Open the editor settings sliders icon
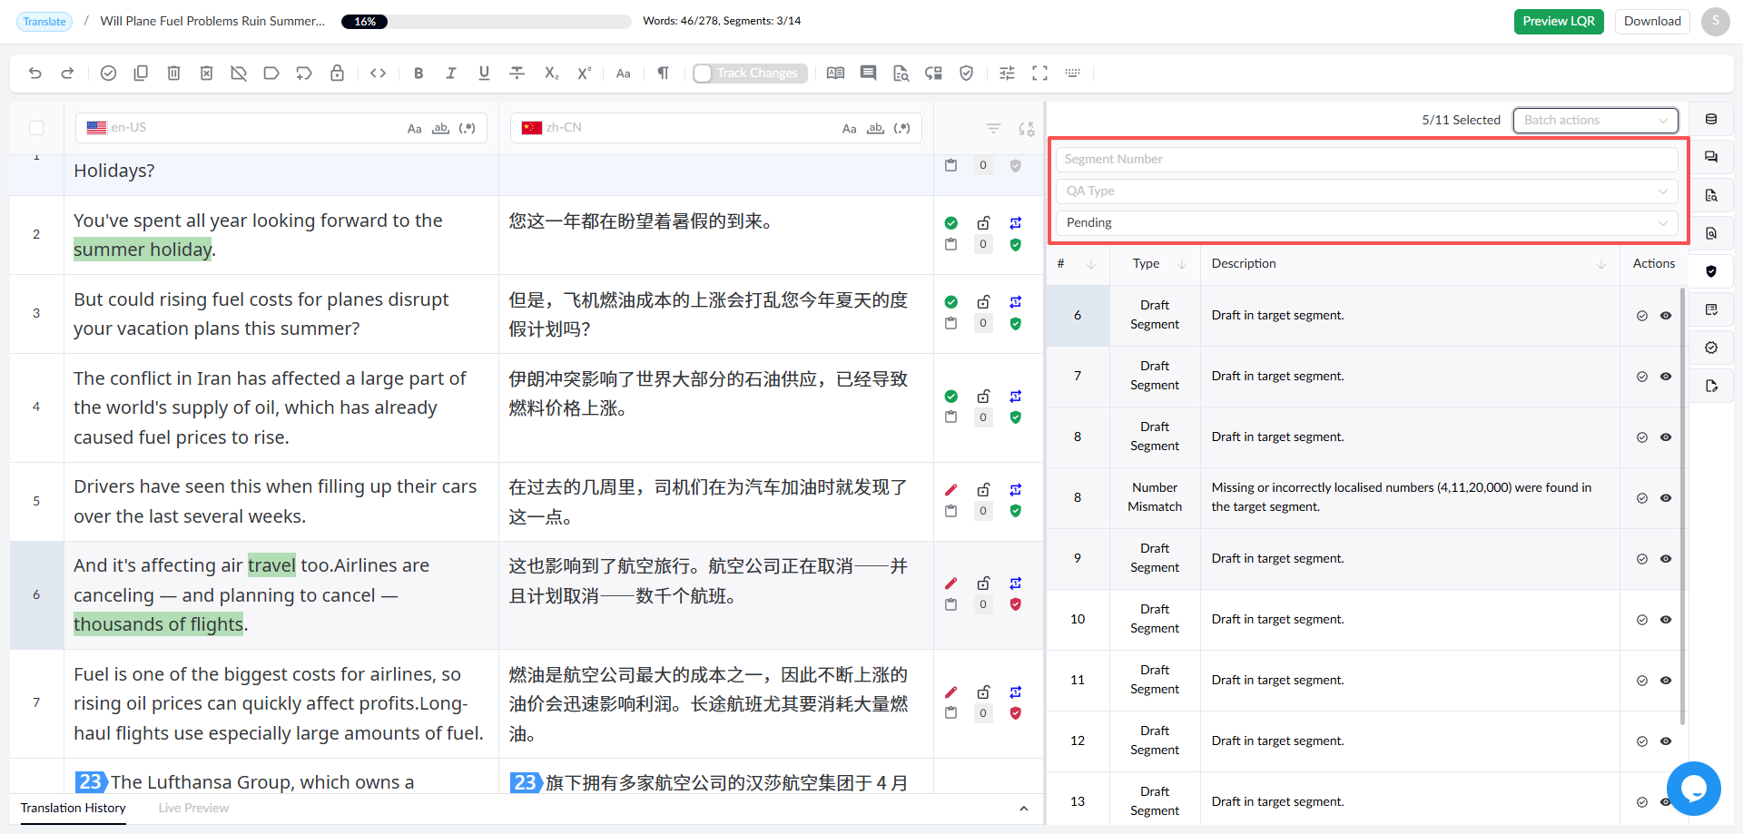 coord(1008,74)
